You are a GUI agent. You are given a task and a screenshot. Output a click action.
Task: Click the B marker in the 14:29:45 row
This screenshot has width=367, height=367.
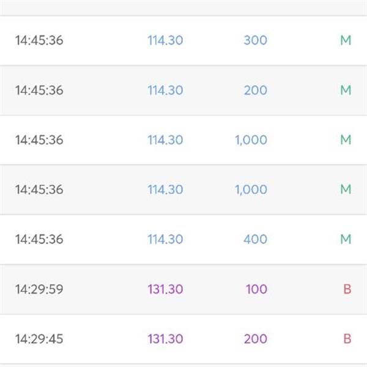tap(347, 338)
